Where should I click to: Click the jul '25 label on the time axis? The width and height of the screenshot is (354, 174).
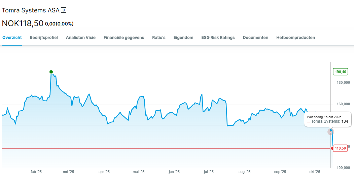pyautogui.click(x=209, y=172)
